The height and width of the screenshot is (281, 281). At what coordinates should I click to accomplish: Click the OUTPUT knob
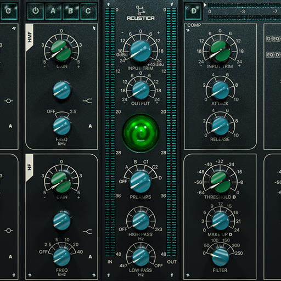click(x=140, y=90)
